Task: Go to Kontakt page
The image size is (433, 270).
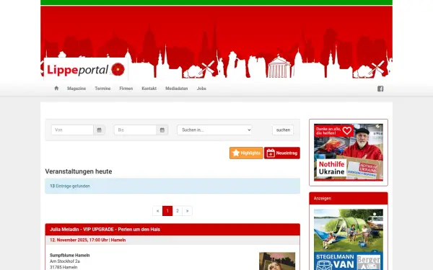Action: (x=149, y=89)
